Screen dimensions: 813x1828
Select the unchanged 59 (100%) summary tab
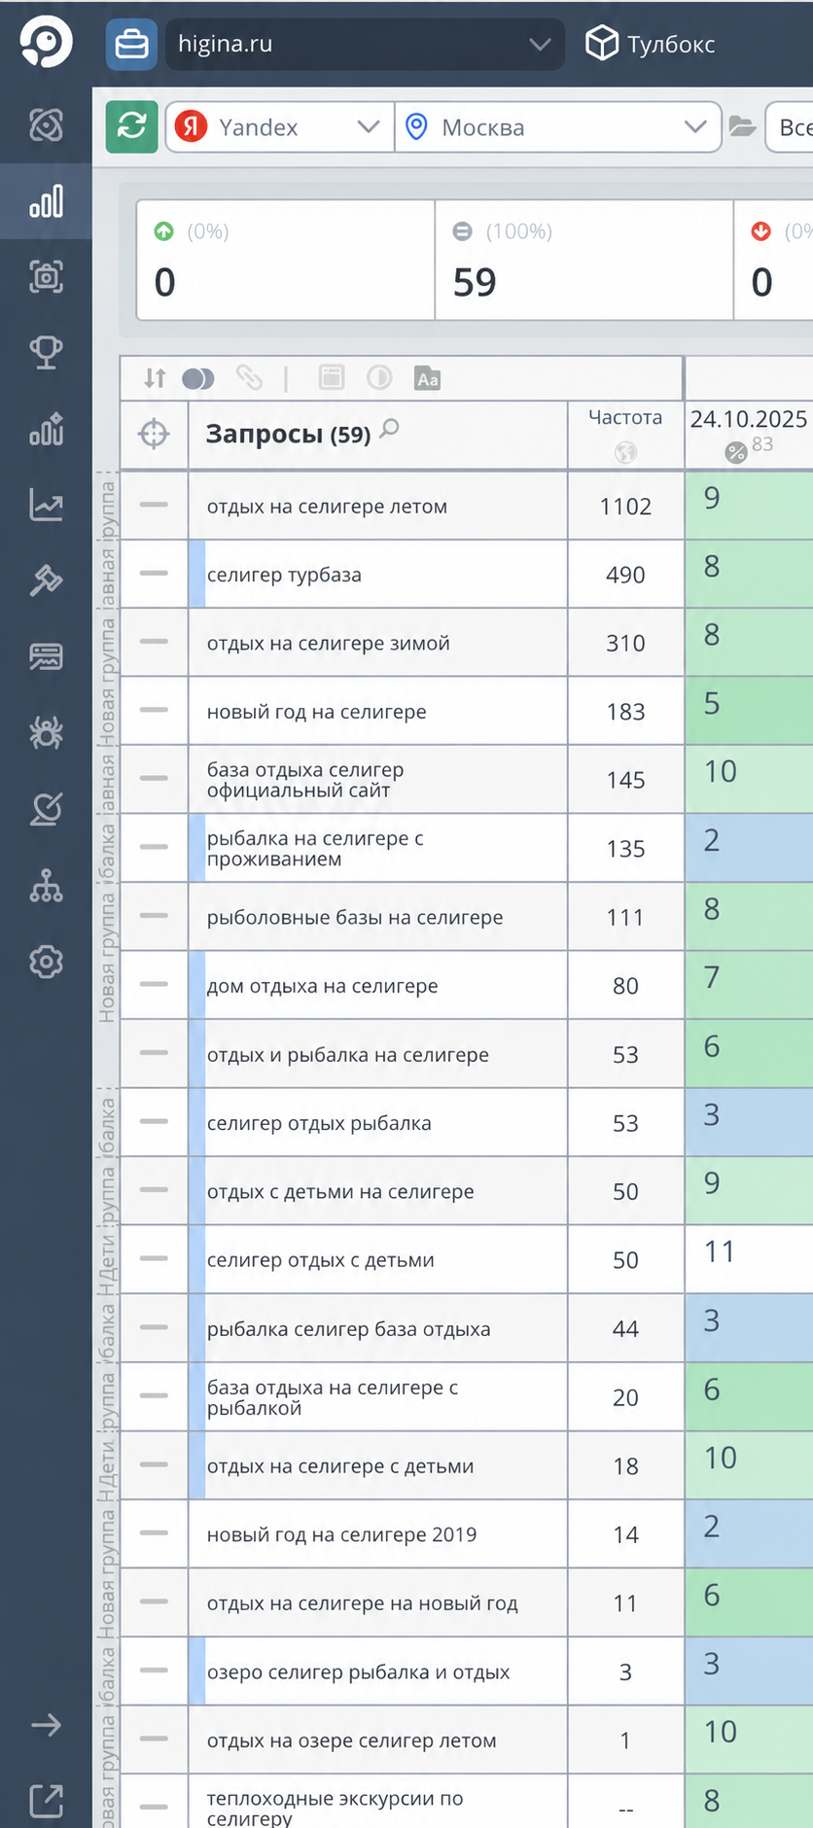[583, 260]
